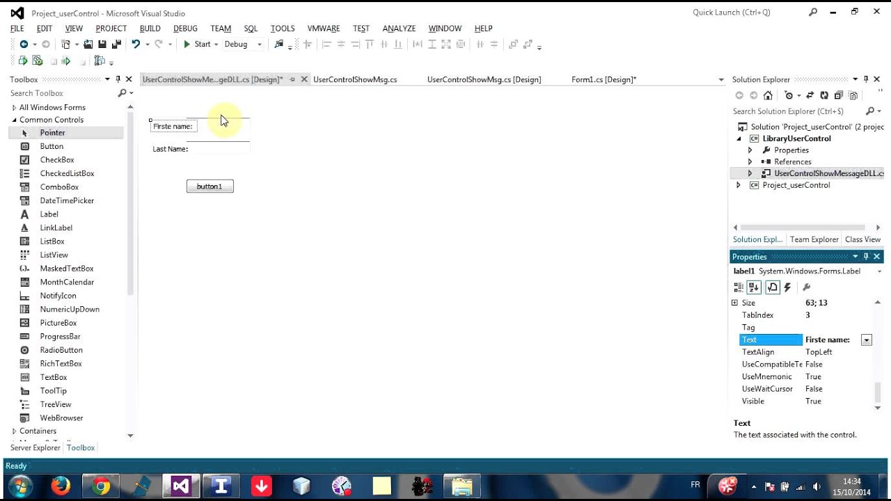The width and height of the screenshot is (891, 501).
Task: Collapse Common Controls group in Toolbox
Action: (x=14, y=120)
